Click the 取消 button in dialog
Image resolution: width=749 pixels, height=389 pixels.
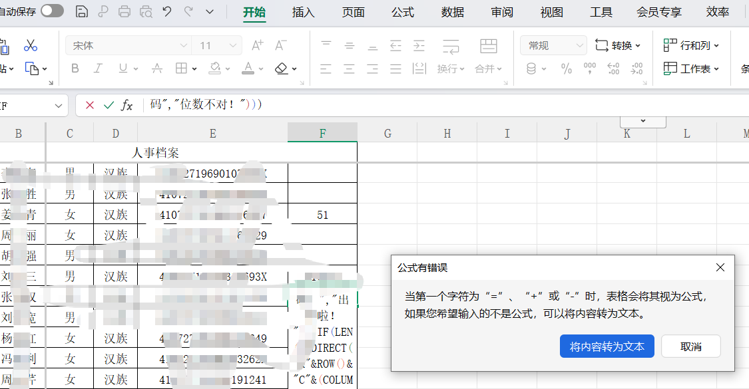[691, 346]
